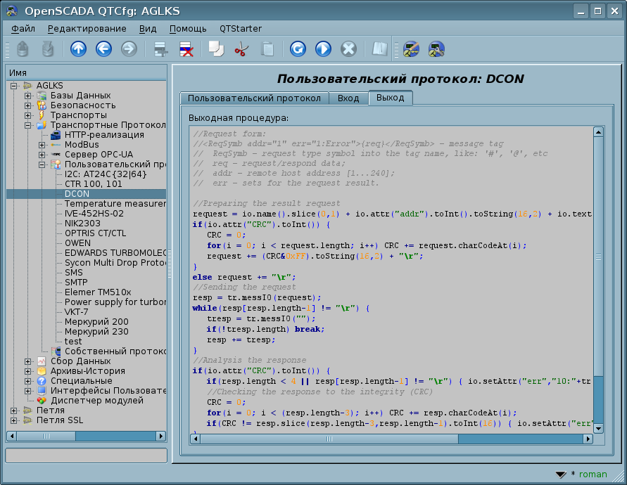Click the blue play start-update icon
The width and height of the screenshot is (627, 485).
pos(323,48)
